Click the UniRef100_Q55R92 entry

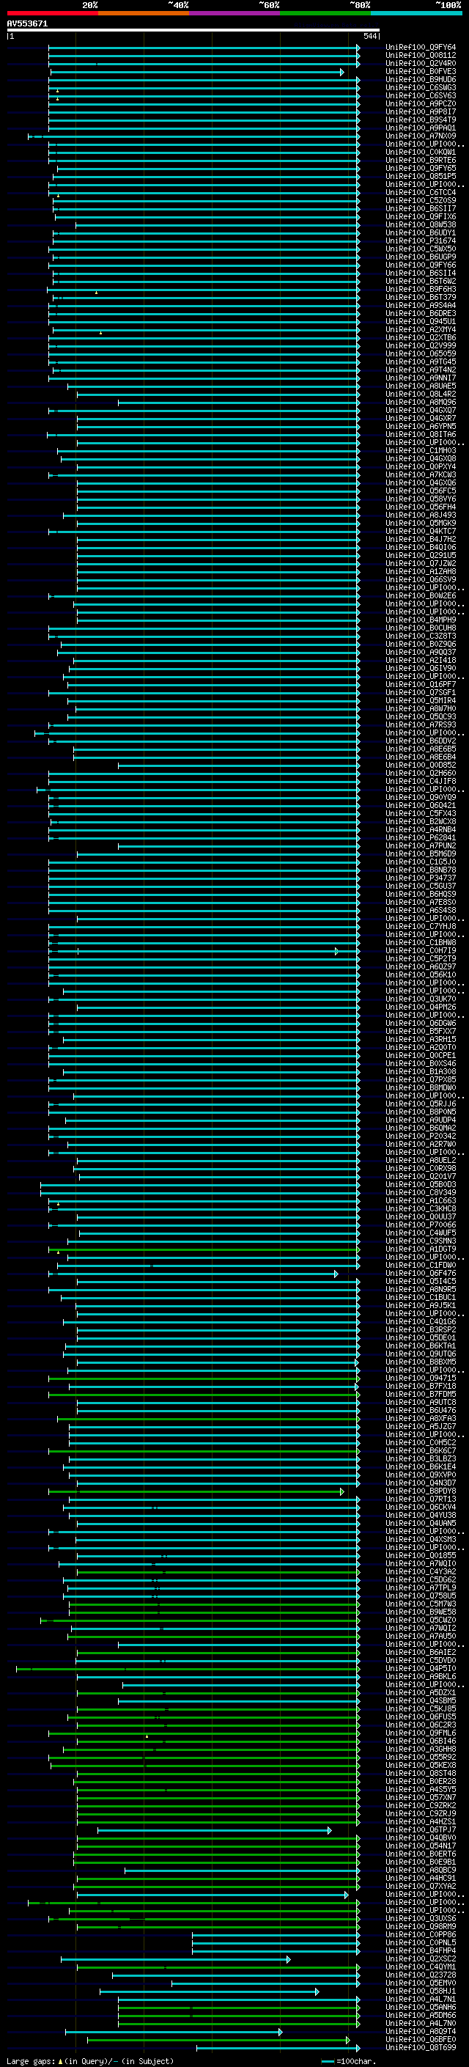pos(421,1758)
